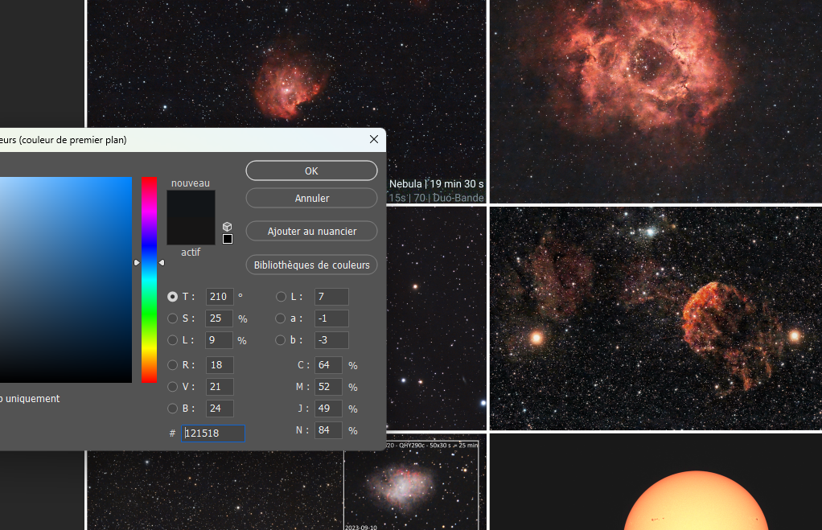Click the hex field containing 121518

point(213,433)
